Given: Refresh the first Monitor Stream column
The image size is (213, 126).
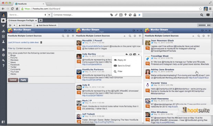Looking at the screenshot, I should (65, 31).
